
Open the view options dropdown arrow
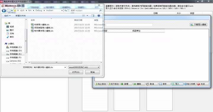[87, 16]
